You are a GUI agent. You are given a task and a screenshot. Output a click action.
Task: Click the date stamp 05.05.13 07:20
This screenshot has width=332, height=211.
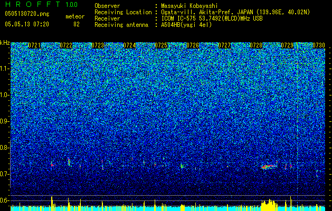tap(27, 24)
